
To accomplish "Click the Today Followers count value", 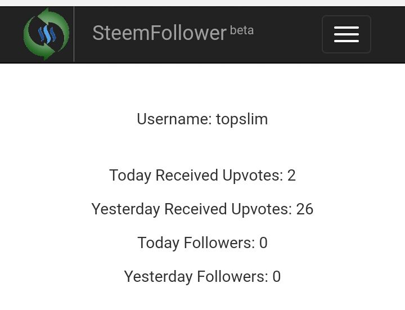I will click(x=263, y=243).
